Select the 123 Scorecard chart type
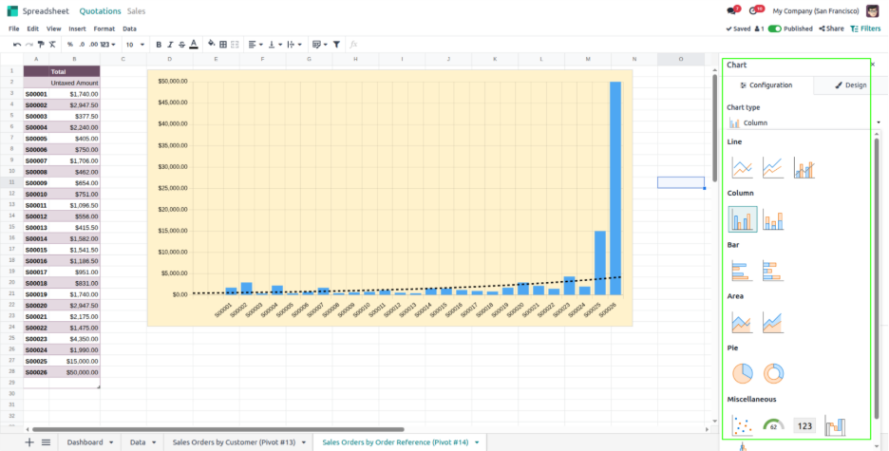The image size is (889, 451). click(x=804, y=425)
